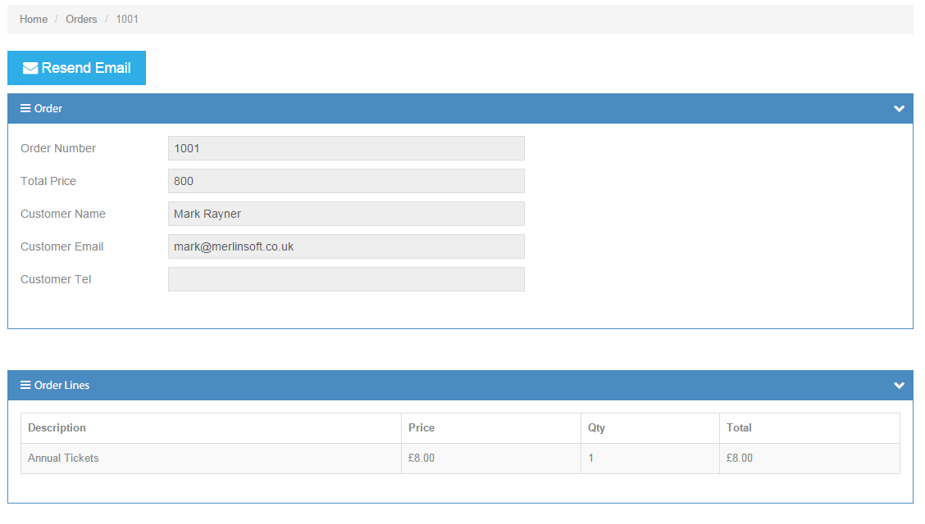The height and width of the screenshot is (524, 925).
Task: Click the Customer Tel label
Action: point(56,279)
